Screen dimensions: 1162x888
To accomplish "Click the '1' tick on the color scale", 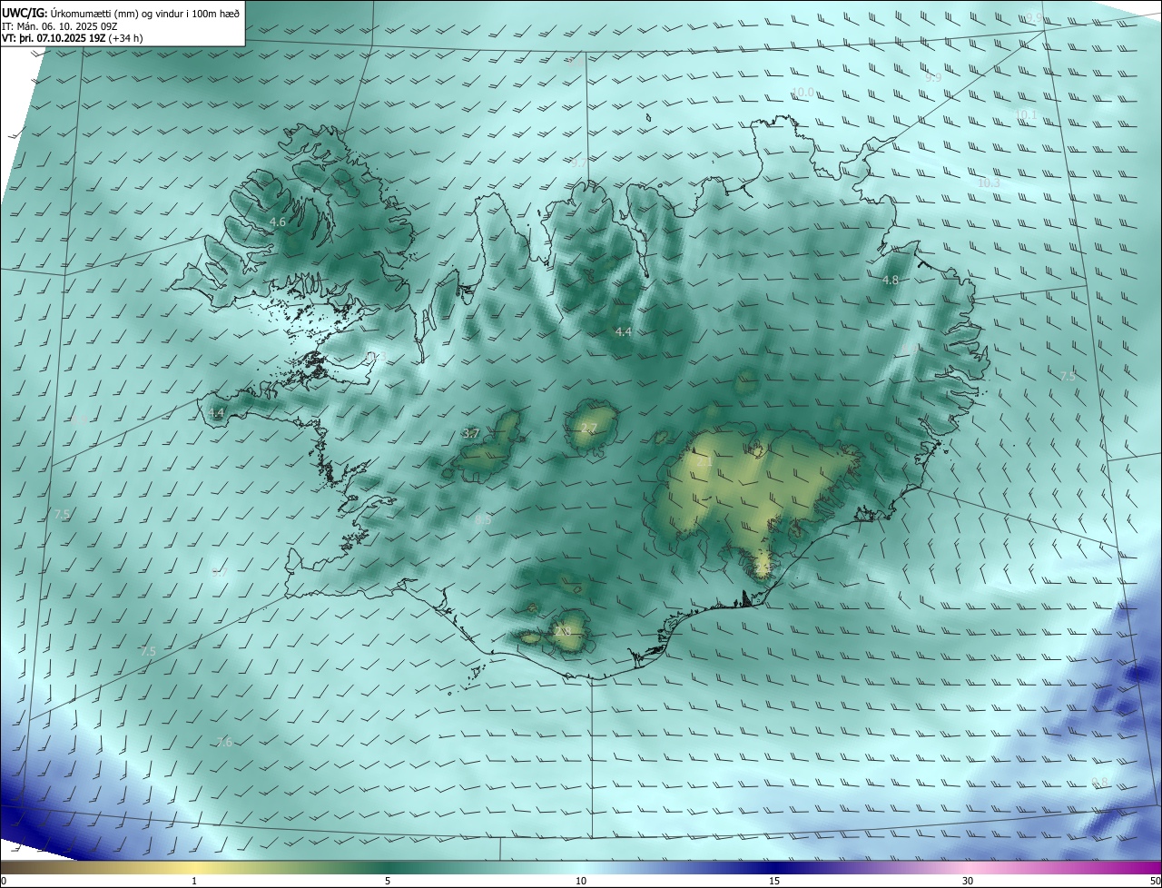I will (195, 881).
